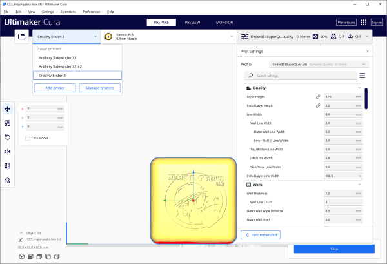387x264 pixels.
Task: Switch to the MONITOR stage
Action: pos(224,22)
